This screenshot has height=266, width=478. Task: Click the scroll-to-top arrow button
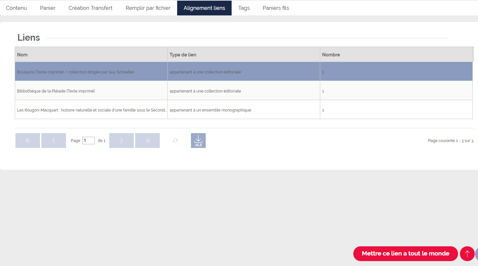click(467, 254)
